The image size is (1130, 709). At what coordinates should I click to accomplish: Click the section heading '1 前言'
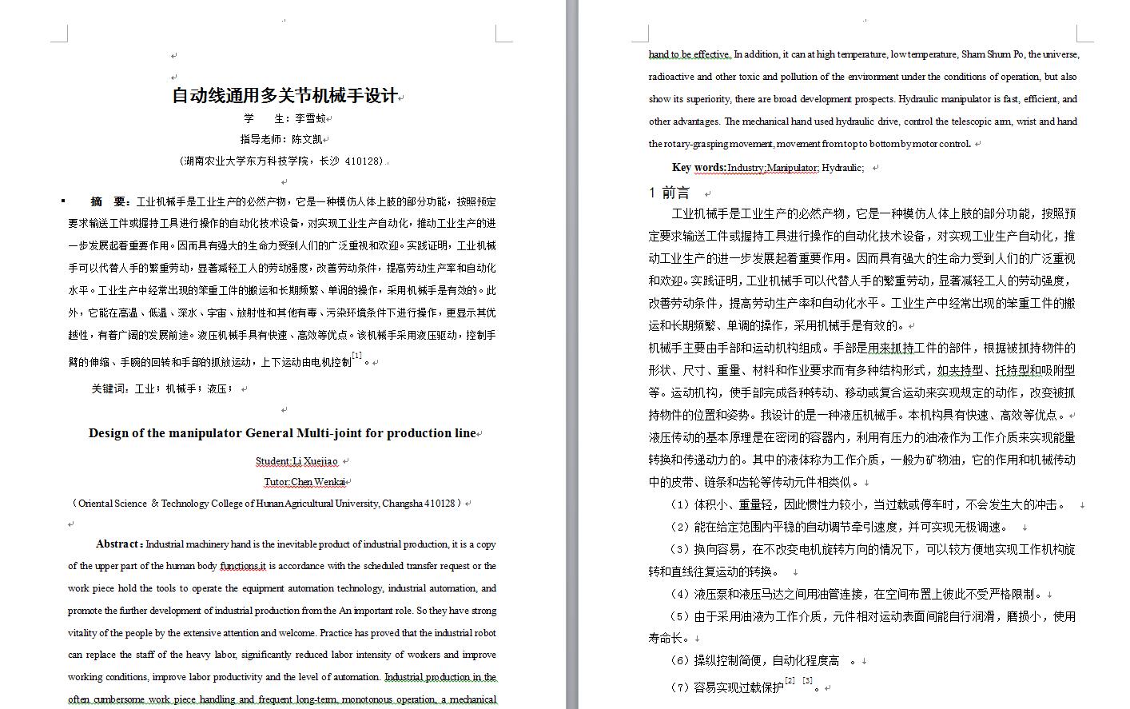click(669, 193)
